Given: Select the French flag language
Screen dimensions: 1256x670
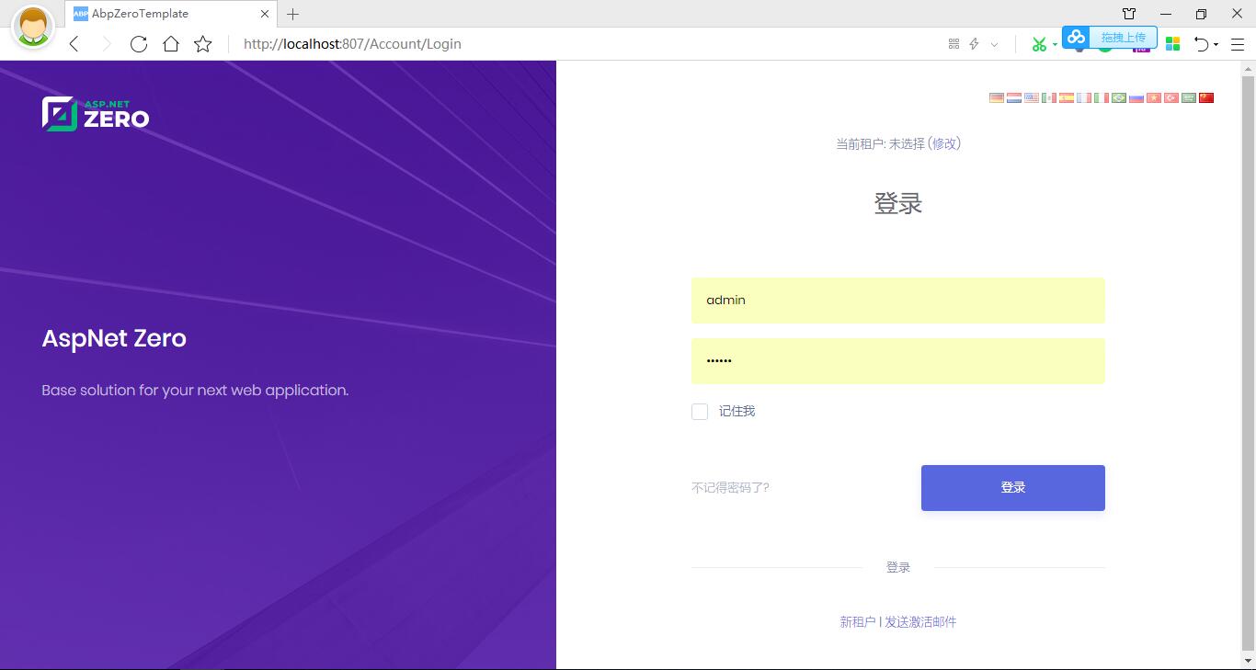Looking at the screenshot, I should click(x=1084, y=97).
